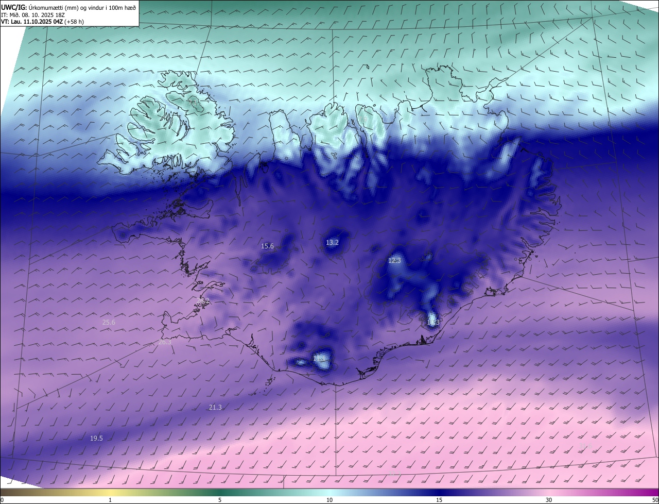Viewport: 659px width, 504px height.
Task: Click the 12.3 value label on the map
Action: (x=394, y=261)
